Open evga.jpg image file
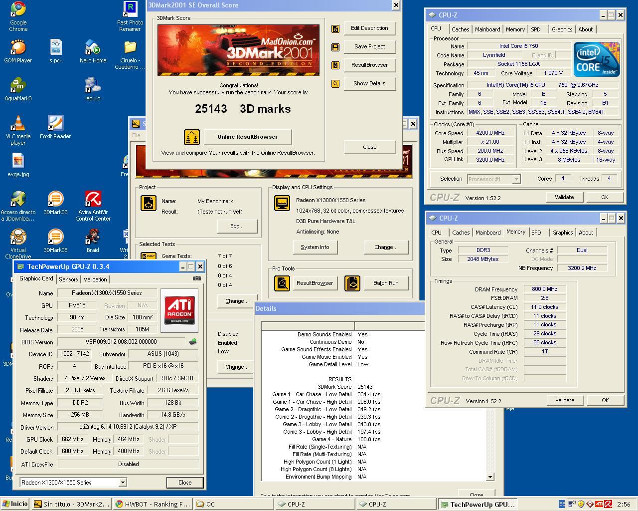 tap(18, 165)
